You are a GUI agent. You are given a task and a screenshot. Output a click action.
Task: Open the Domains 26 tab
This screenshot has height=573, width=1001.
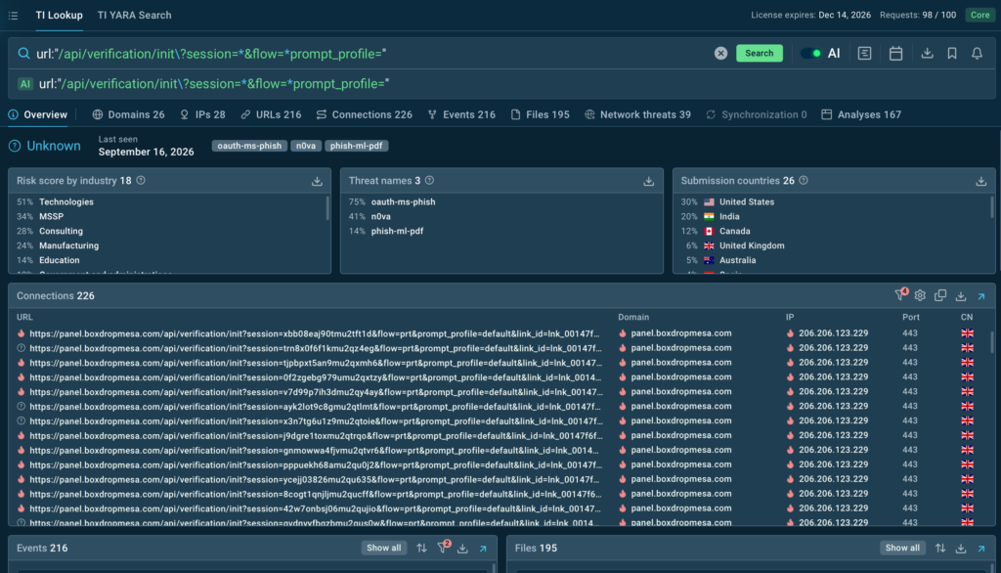pyautogui.click(x=128, y=115)
